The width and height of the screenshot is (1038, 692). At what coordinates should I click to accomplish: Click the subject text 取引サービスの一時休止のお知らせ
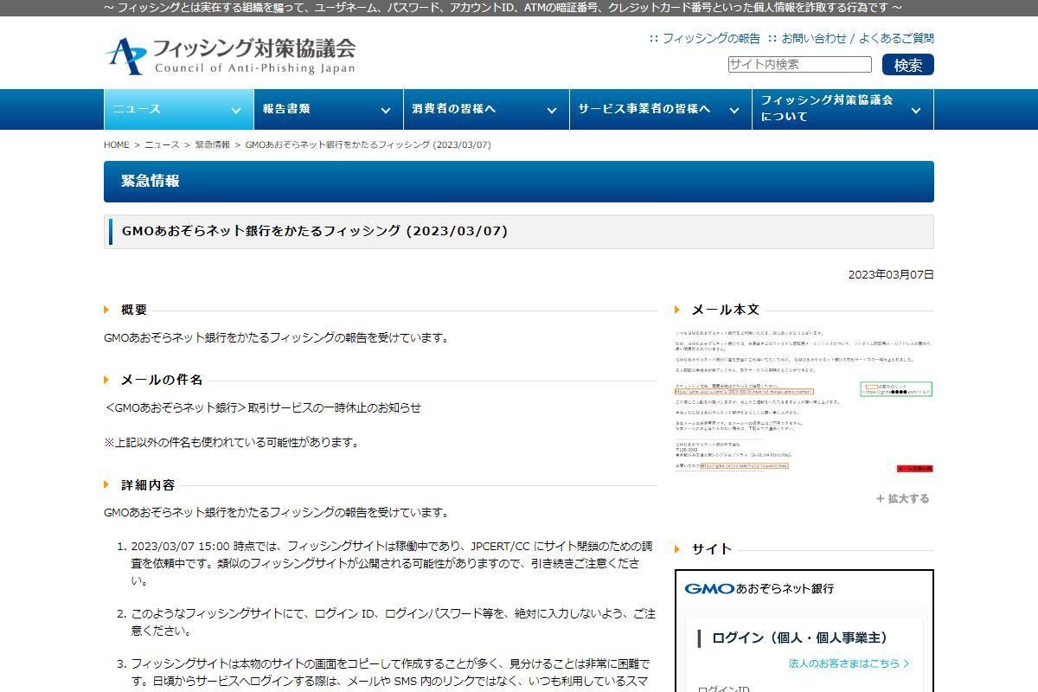click(x=335, y=407)
